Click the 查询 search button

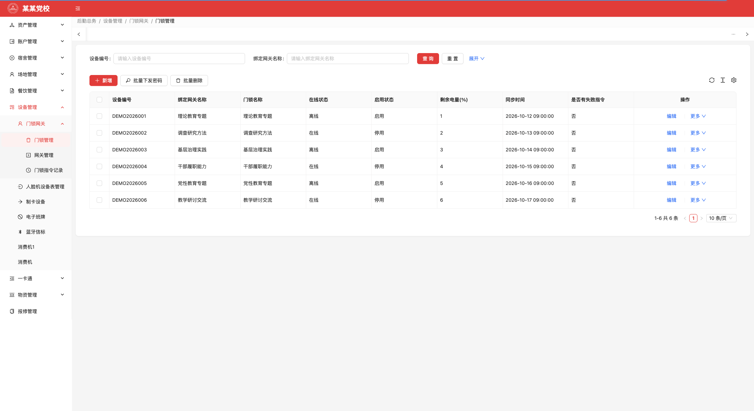(428, 59)
